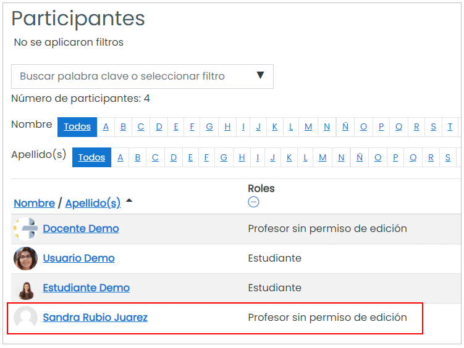The image size is (464, 348).
Task: Sort participants by Nombre column
Action: click(35, 203)
